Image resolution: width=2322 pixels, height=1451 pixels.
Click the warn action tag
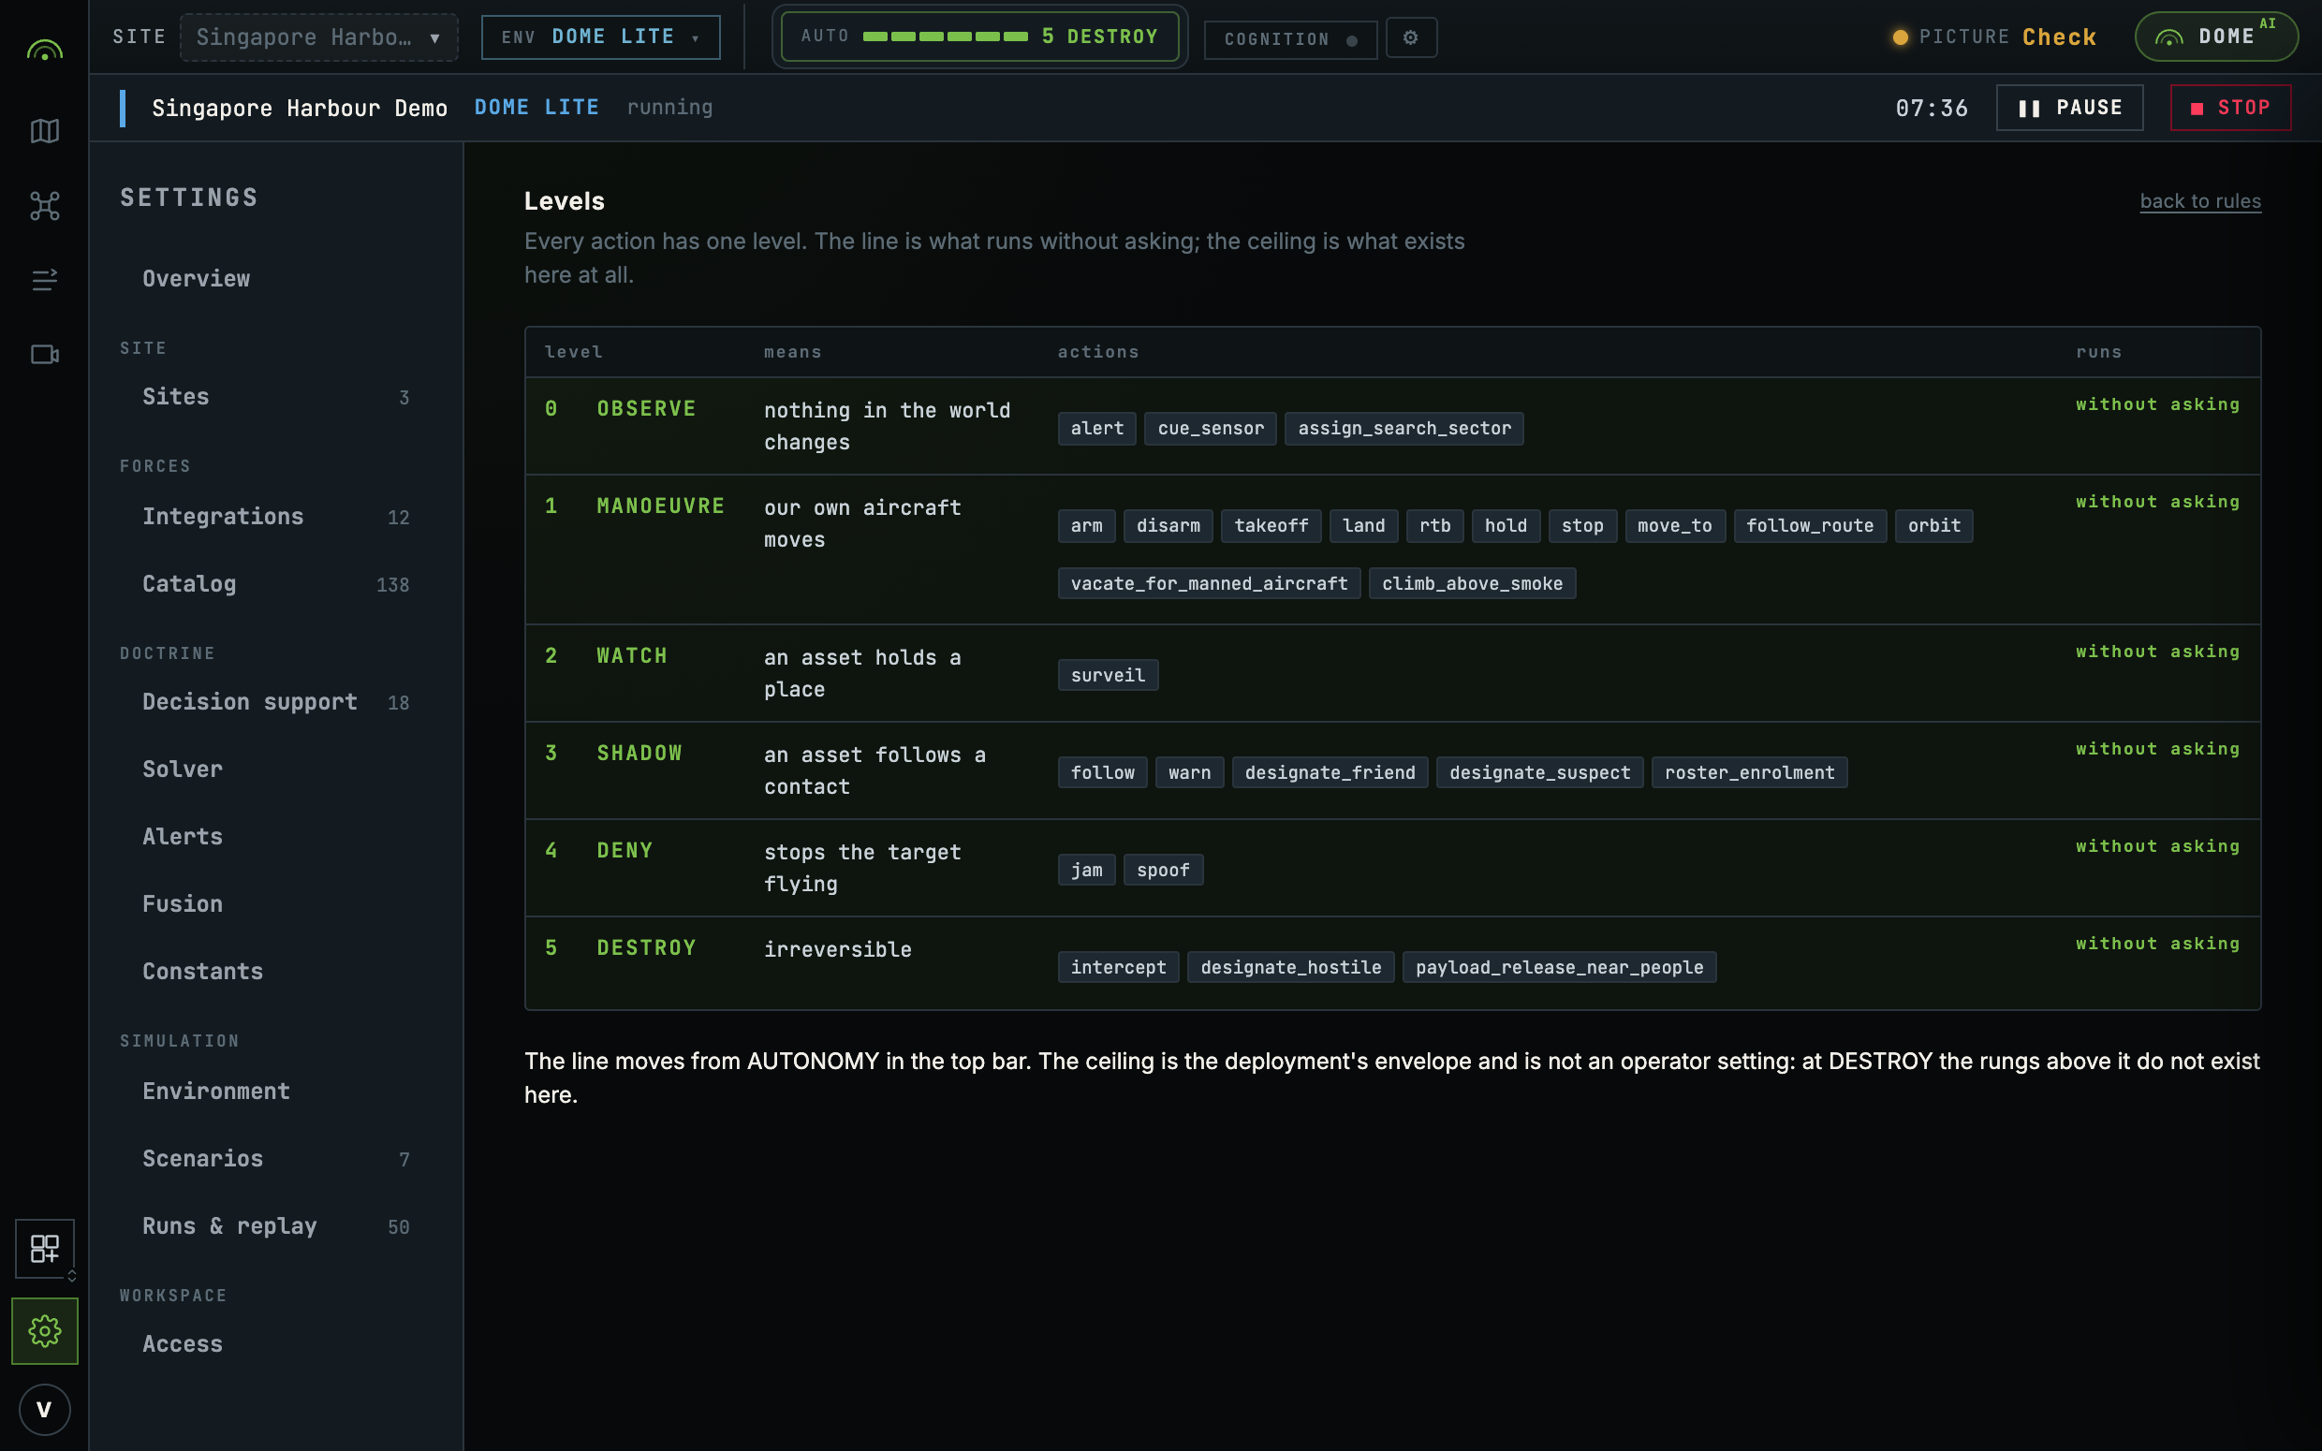pyautogui.click(x=1189, y=772)
